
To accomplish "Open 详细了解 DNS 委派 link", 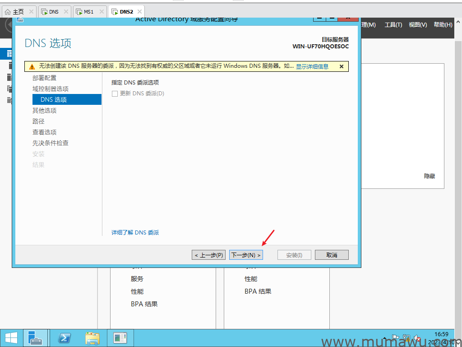I will 135,233.
